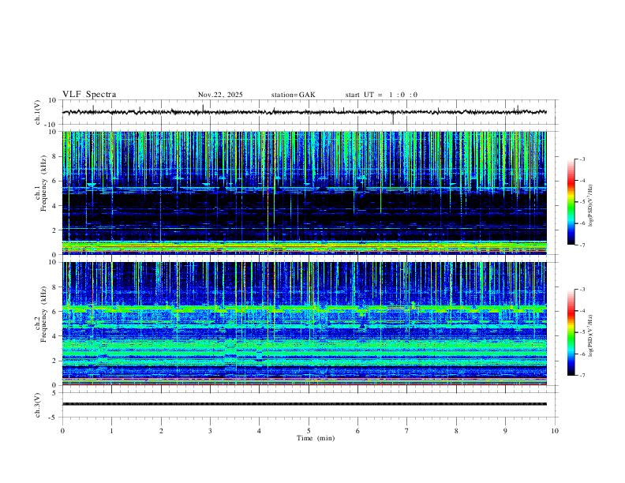Click the "5" tick of ch.3(V) axis
Viewport: 625px width, 483px height.
[54, 392]
